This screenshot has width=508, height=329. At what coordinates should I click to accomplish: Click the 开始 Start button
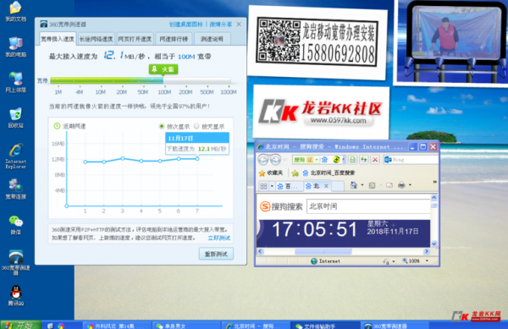point(20,325)
